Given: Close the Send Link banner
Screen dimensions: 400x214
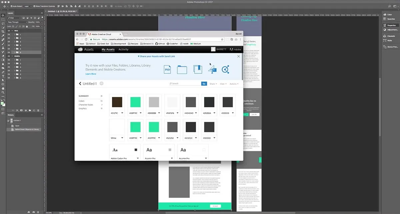Looking at the screenshot, I should (x=239, y=56).
